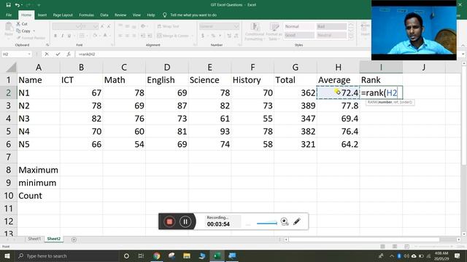Click the Maximum label cell
The image size is (467, 262).
pos(39,170)
